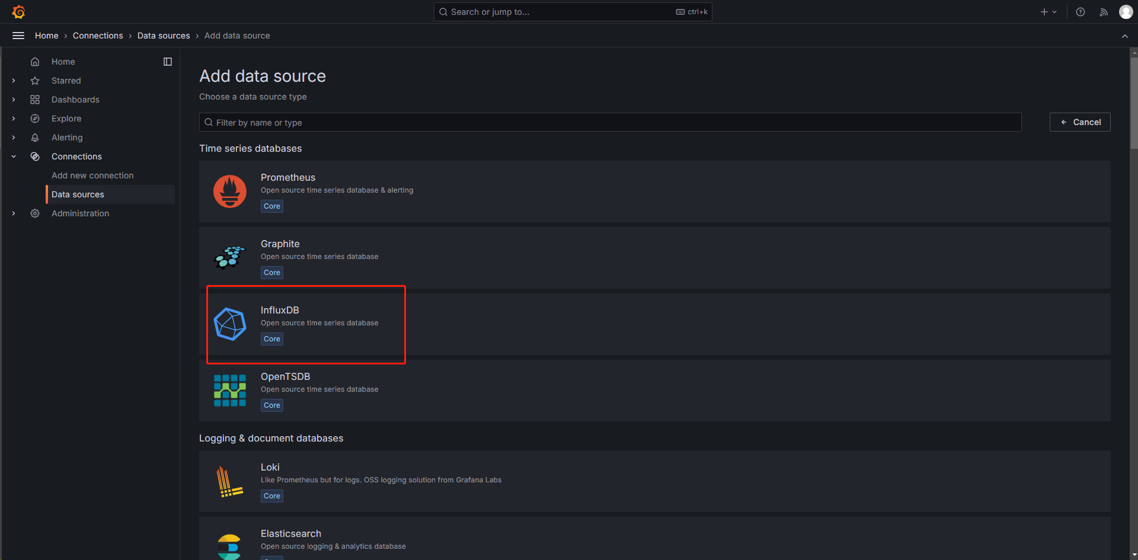Collapse top bar with chevron up
Viewport: 1138px width, 560px height.
[1125, 36]
